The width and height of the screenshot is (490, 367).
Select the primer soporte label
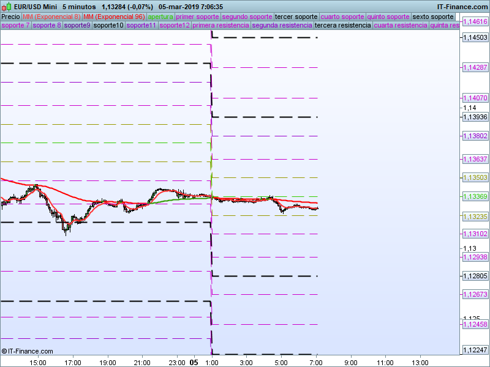click(x=197, y=17)
